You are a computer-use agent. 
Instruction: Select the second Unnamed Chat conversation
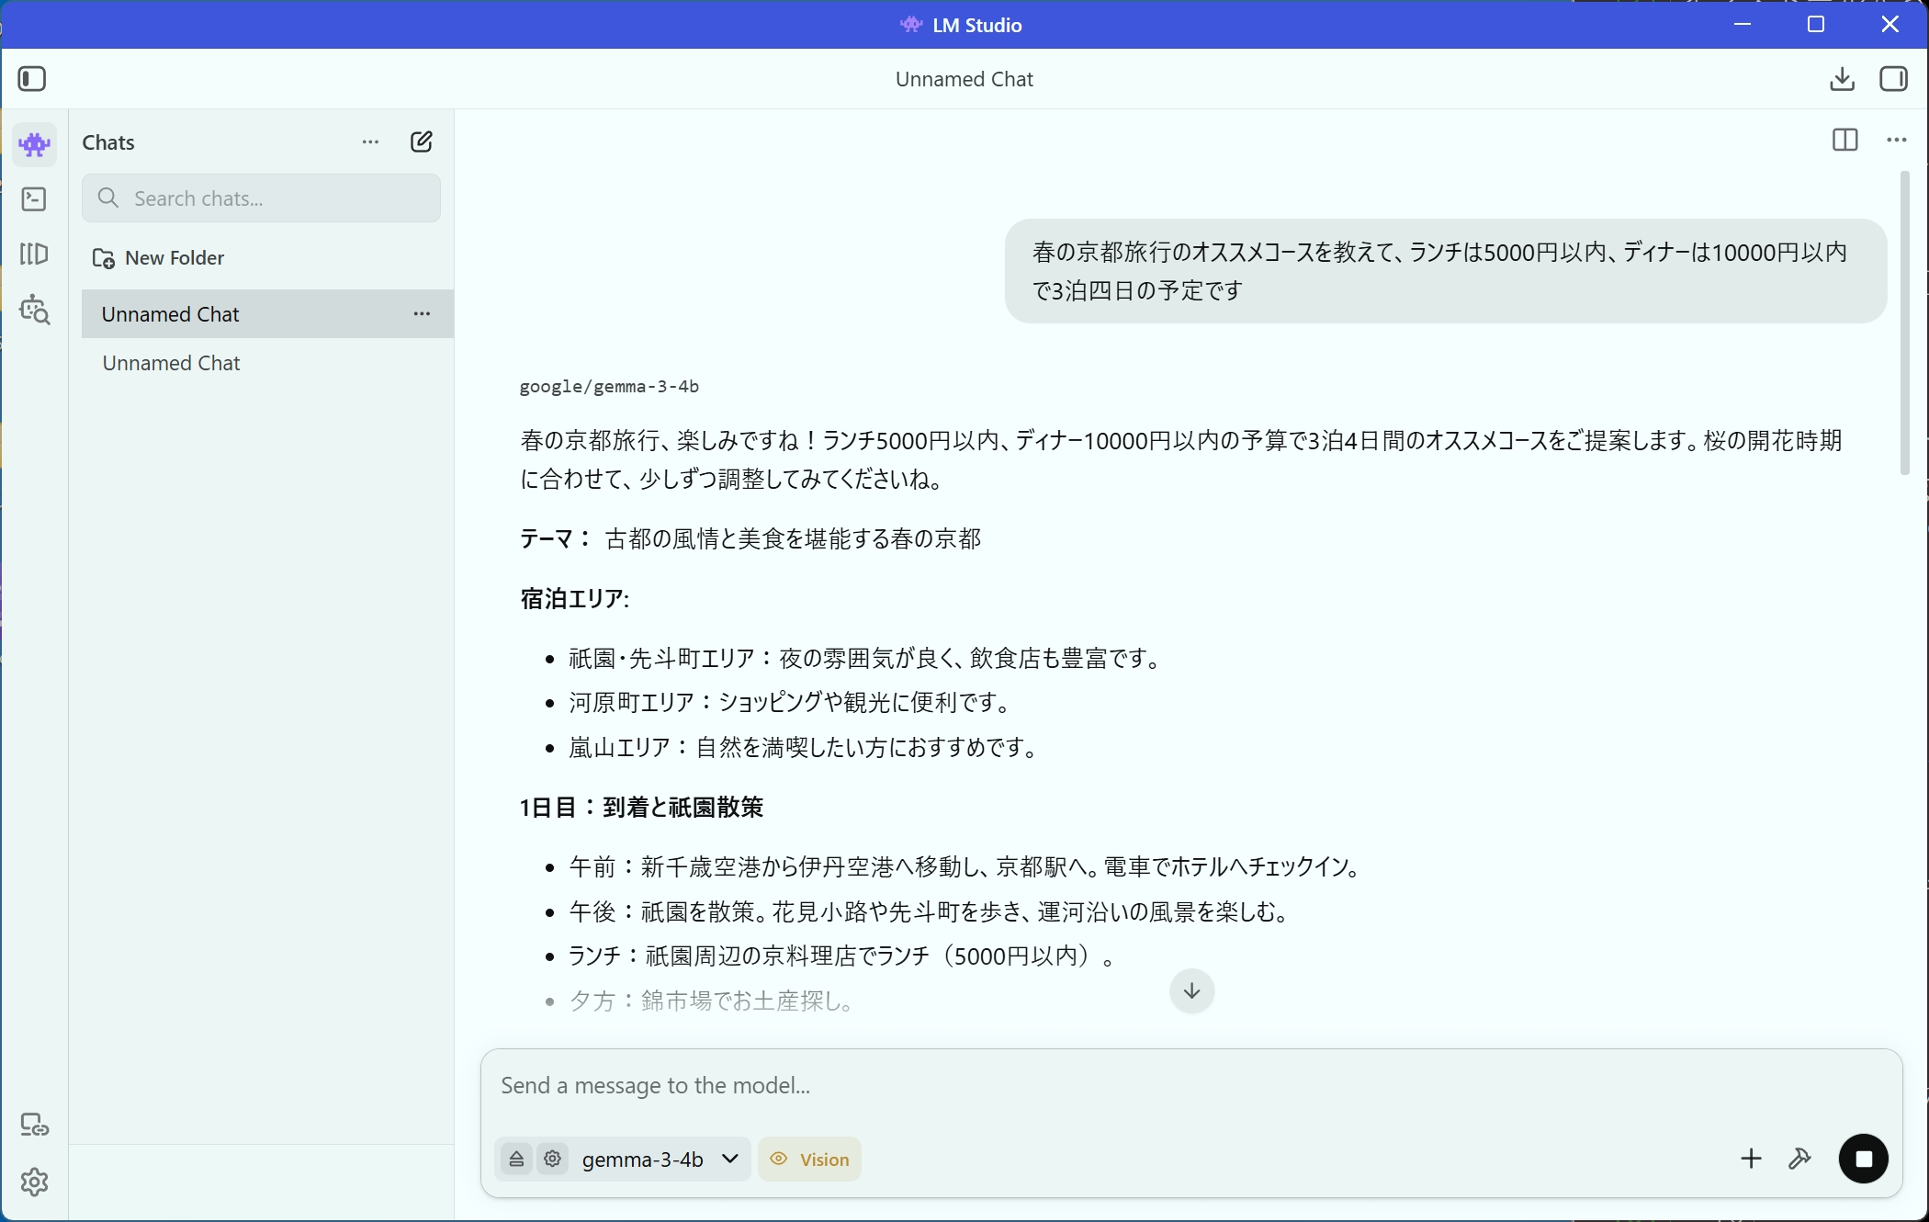click(x=171, y=362)
